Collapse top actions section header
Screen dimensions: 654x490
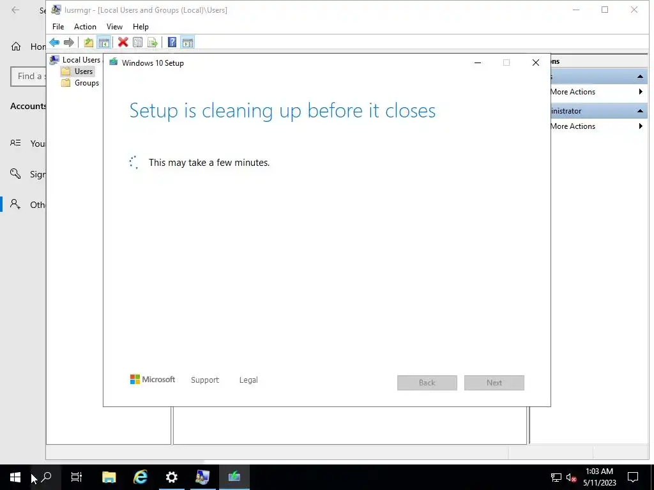(640, 77)
